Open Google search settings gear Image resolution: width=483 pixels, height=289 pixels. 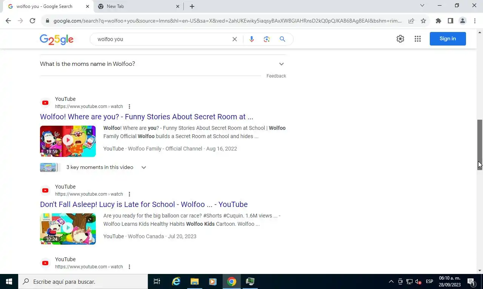pyautogui.click(x=400, y=39)
